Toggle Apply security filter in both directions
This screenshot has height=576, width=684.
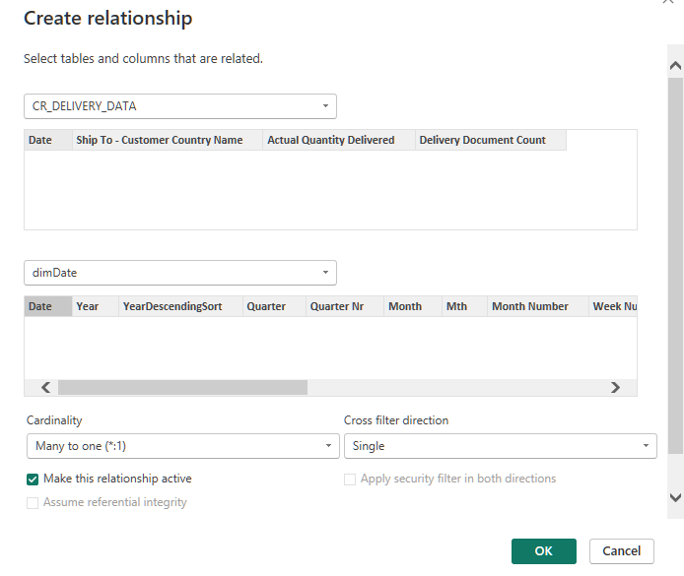coord(350,480)
